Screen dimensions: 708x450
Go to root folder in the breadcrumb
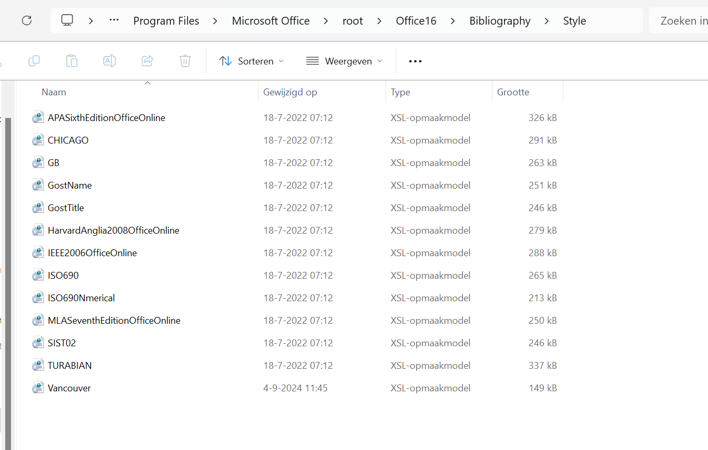pyautogui.click(x=353, y=21)
